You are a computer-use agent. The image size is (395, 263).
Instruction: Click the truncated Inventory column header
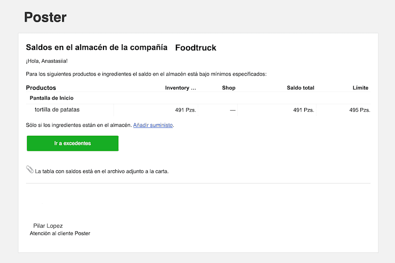[180, 88]
